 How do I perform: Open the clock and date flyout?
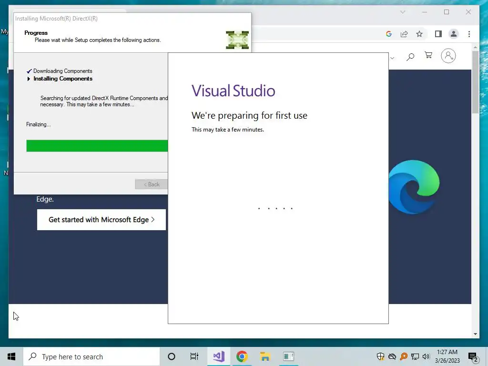point(447,356)
